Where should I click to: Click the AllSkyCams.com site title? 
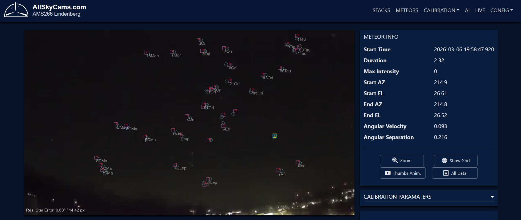pyautogui.click(x=59, y=7)
